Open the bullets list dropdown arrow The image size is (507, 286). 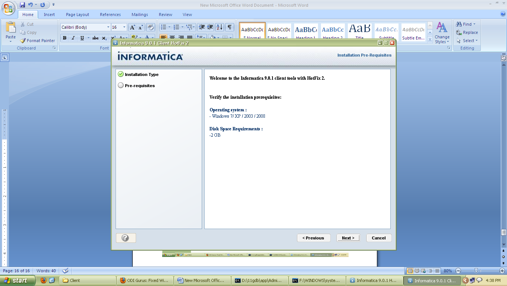pyautogui.click(x=169, y=27)
